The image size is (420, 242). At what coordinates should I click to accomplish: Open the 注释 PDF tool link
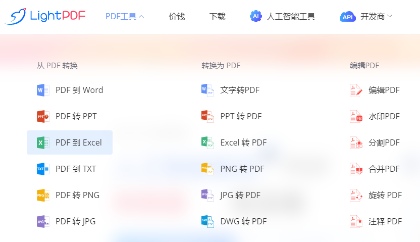coord(385,221)
